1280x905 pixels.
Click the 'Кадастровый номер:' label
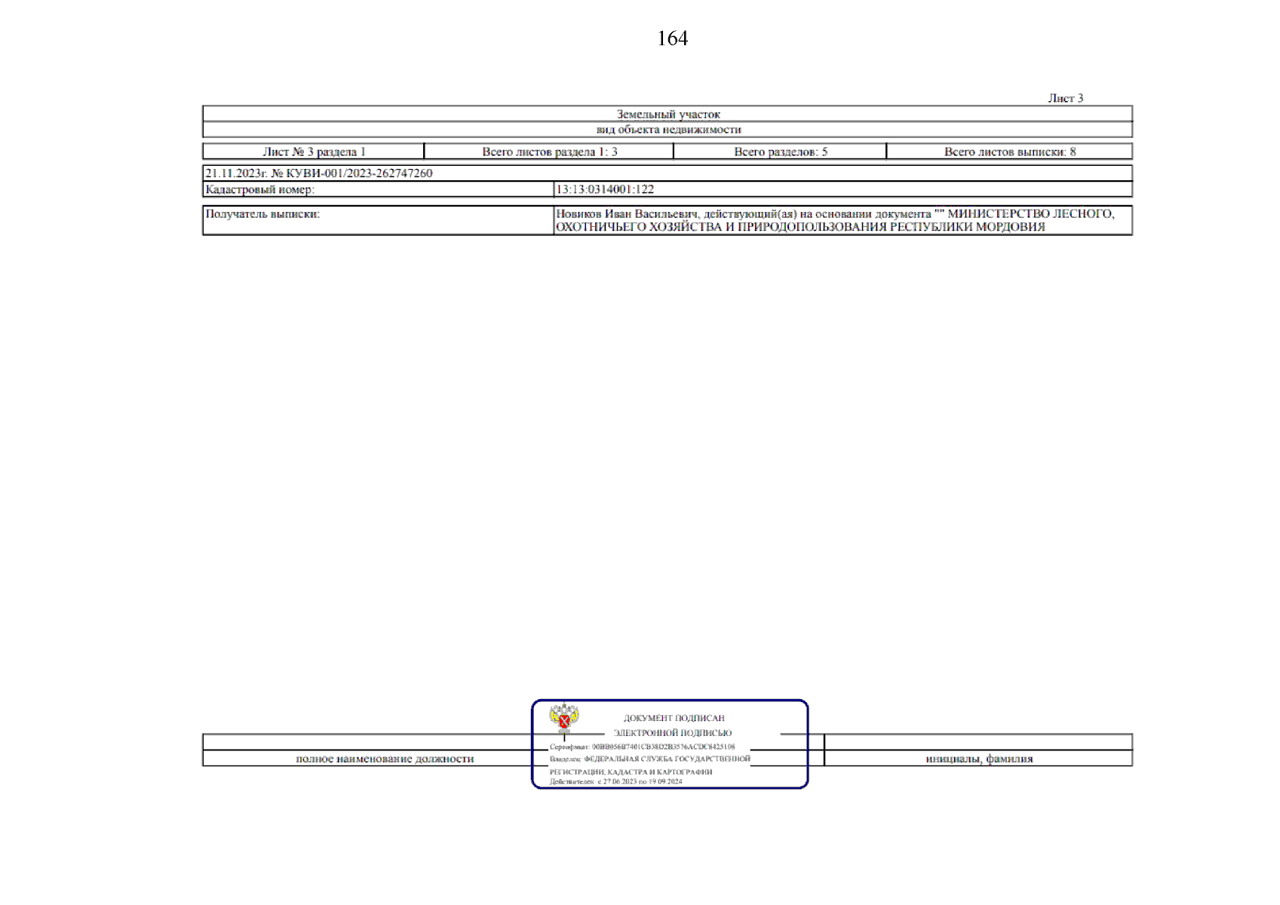259,190
